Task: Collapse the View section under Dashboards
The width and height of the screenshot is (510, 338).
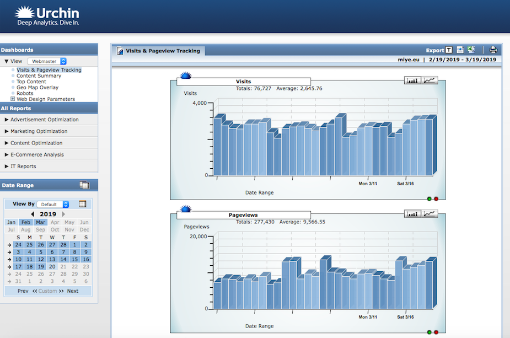Action: point(6,61)
